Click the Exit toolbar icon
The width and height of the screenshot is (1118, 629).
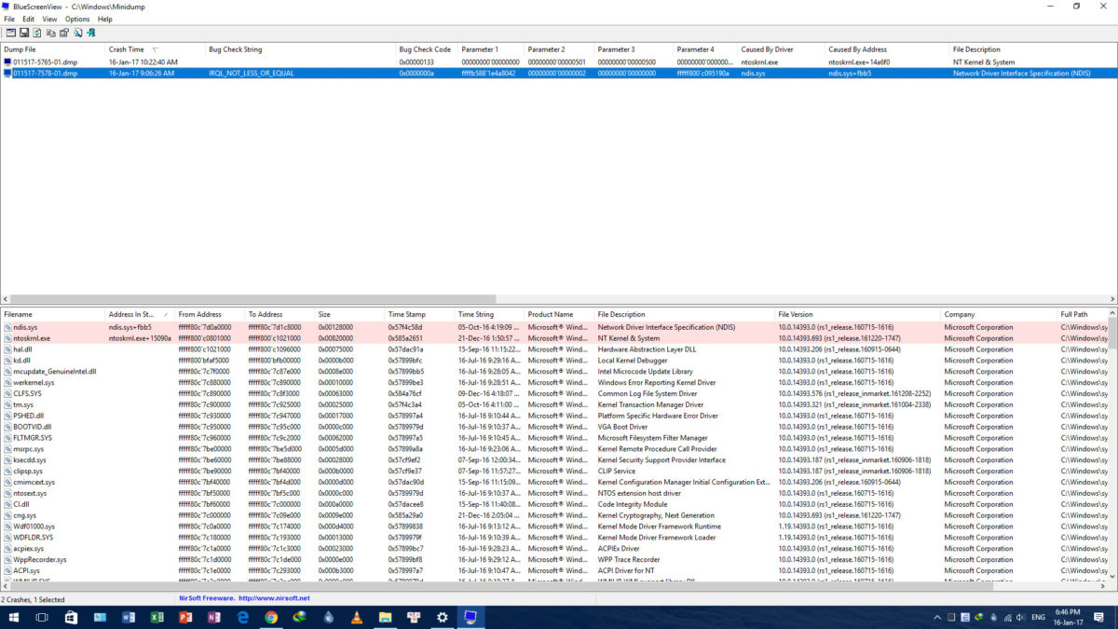pyautogui.click(x=91, y=33)
